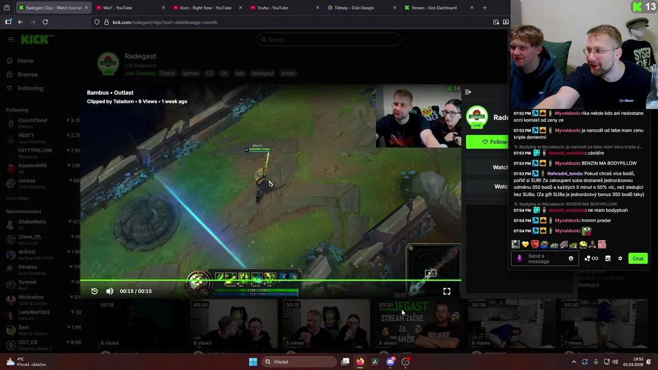Open DaVinci Resolve taskbar icon

coord(375,362)
